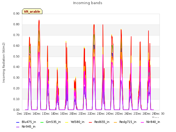Click the Dec 23 peak near 0.80
Viewport: 176px width, 132px height.
point(94,24)
